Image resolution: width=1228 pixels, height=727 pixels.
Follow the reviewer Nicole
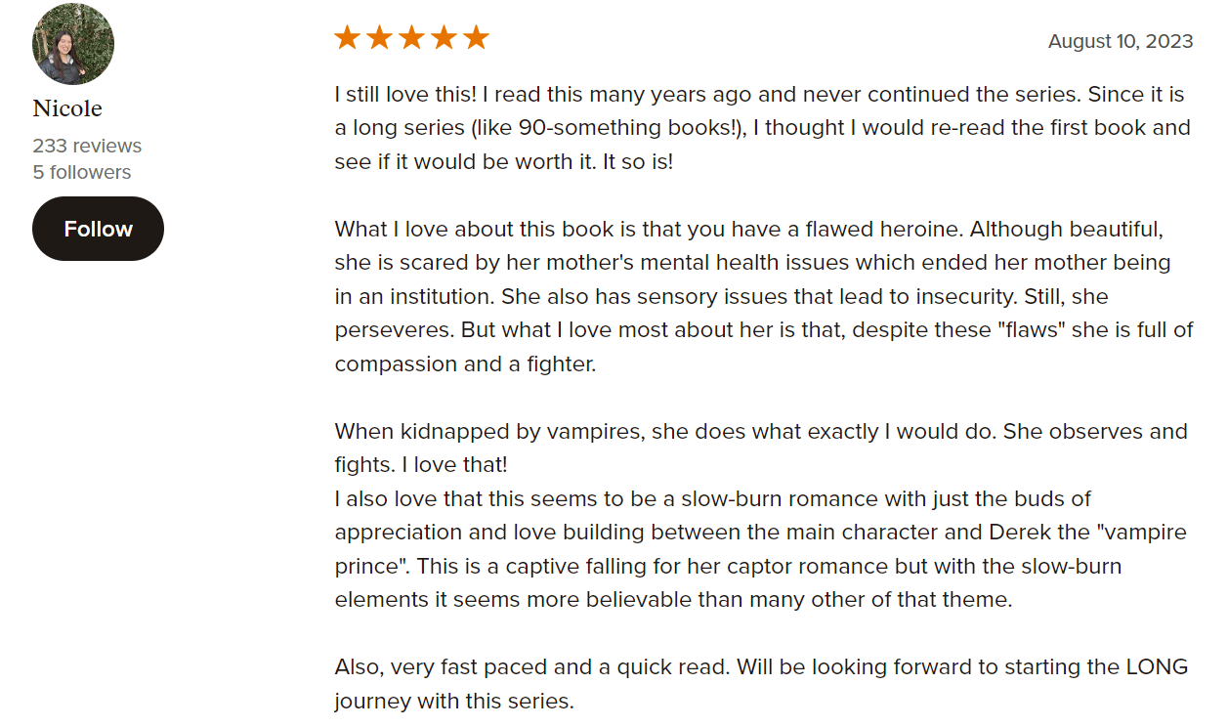pos(98,229)
